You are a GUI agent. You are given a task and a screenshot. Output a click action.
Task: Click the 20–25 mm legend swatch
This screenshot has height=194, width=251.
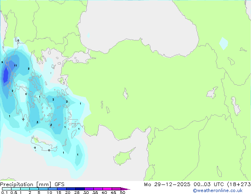coord(71,189)
